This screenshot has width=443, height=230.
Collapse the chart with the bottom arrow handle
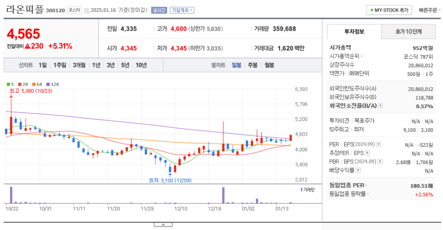(x=163, y=225)
